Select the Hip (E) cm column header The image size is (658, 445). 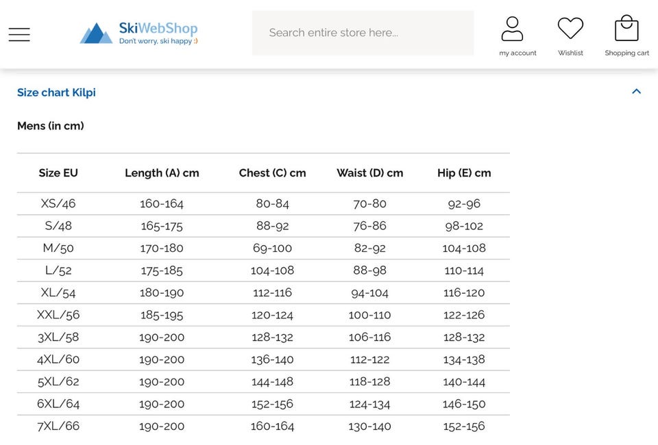click(464, 173)
